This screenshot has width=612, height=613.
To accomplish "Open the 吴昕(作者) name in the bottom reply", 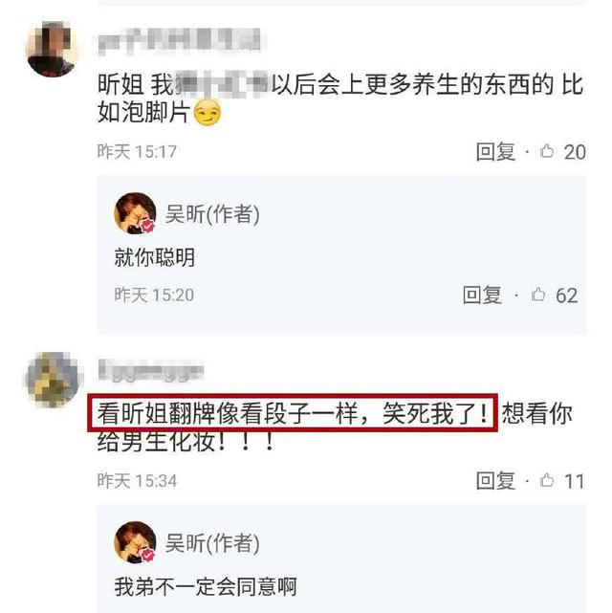I will point(212,543).
